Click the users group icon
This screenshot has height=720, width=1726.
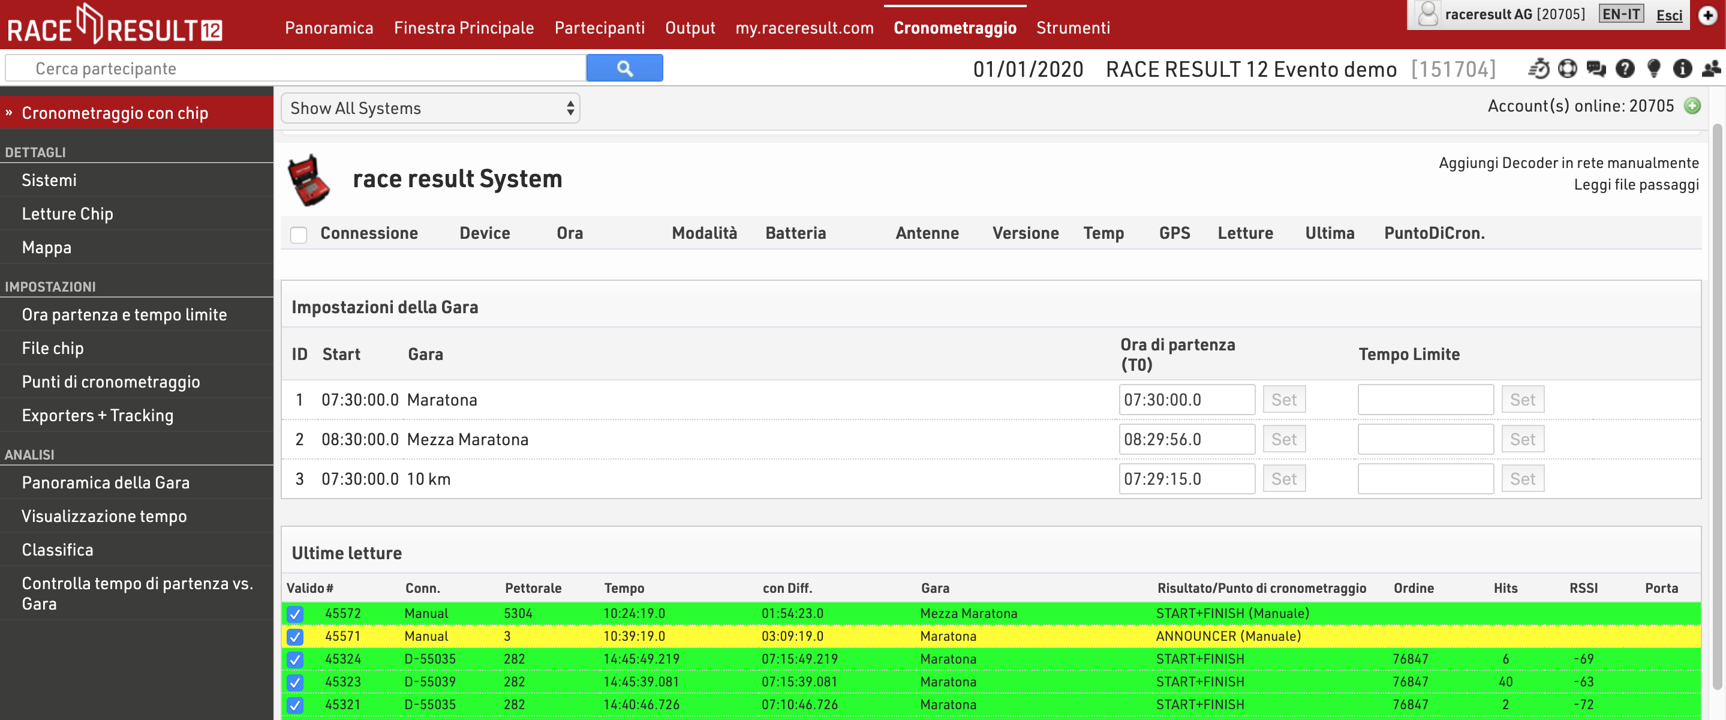click(1711, 68)
